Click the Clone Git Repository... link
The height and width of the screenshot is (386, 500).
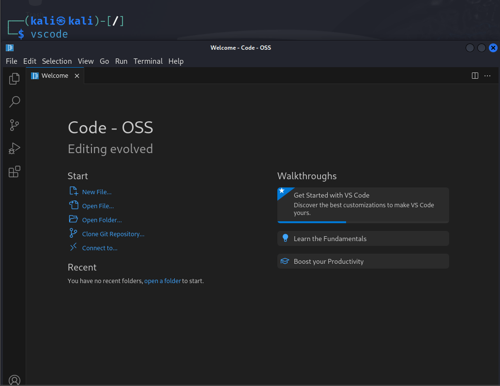point(113,234)
